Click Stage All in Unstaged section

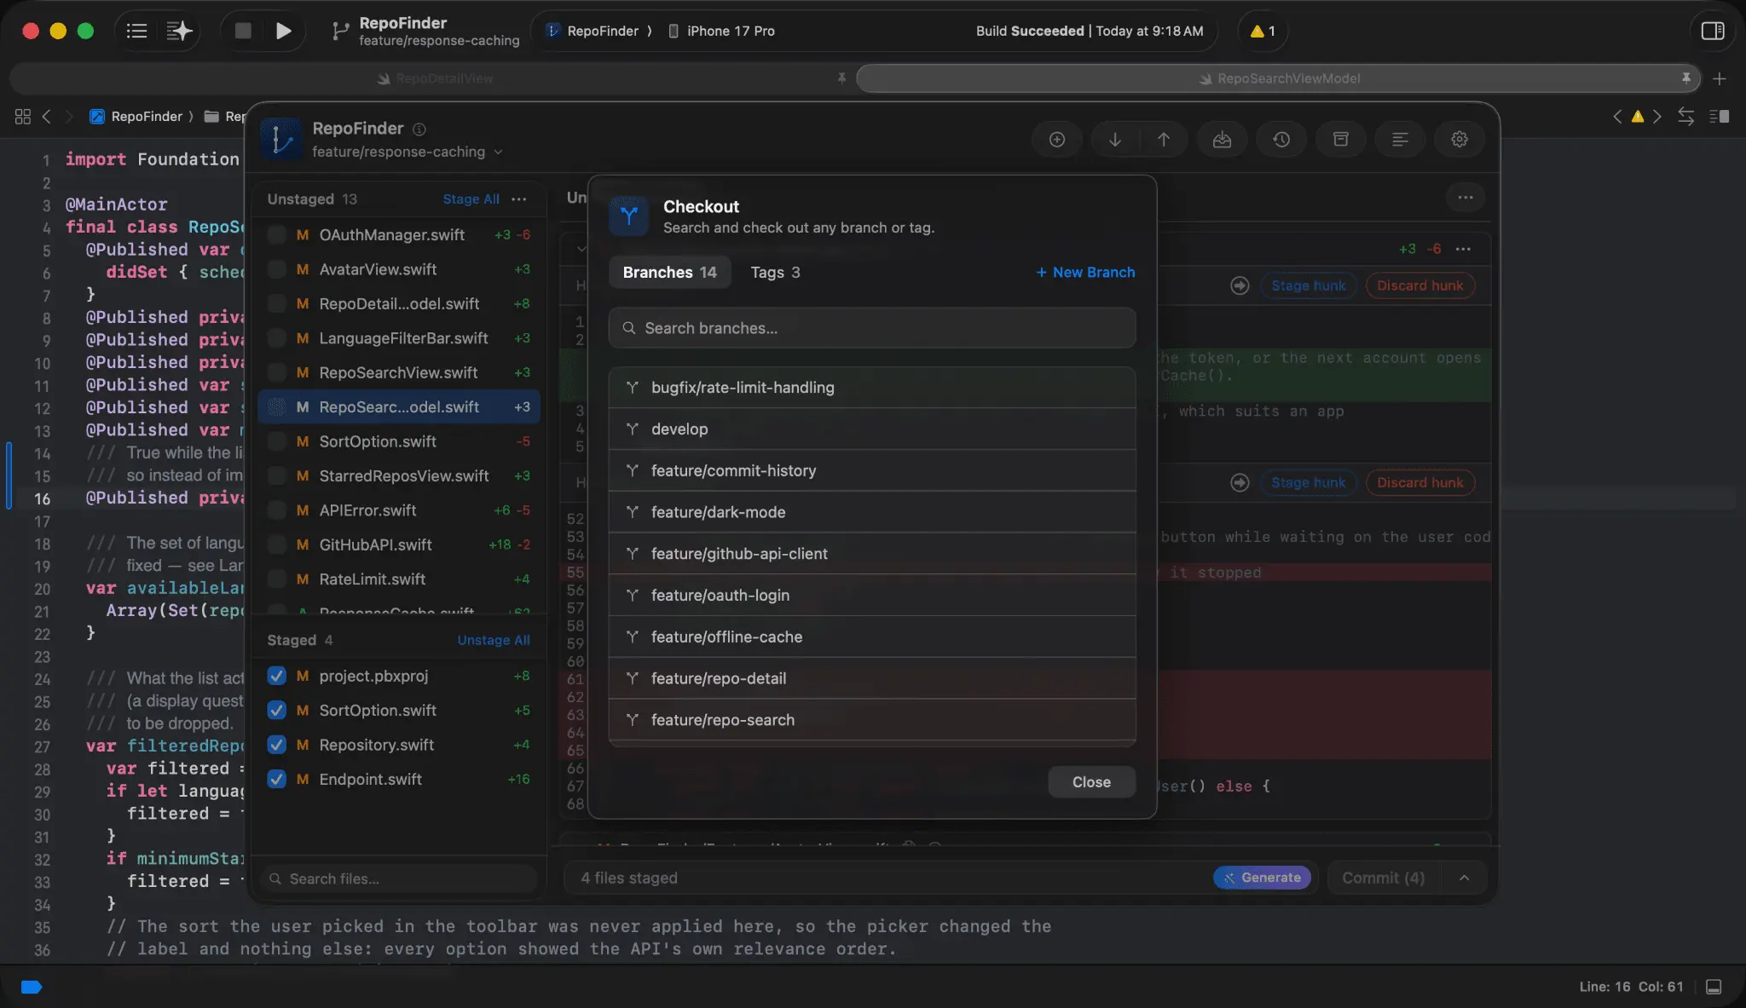(x=471, y=199)
